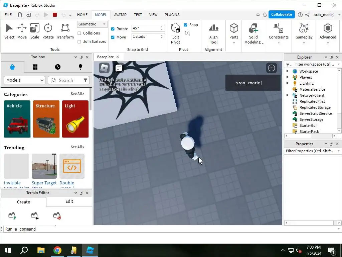
Task: Activate the Move tool
Action: tap(22, 31)
